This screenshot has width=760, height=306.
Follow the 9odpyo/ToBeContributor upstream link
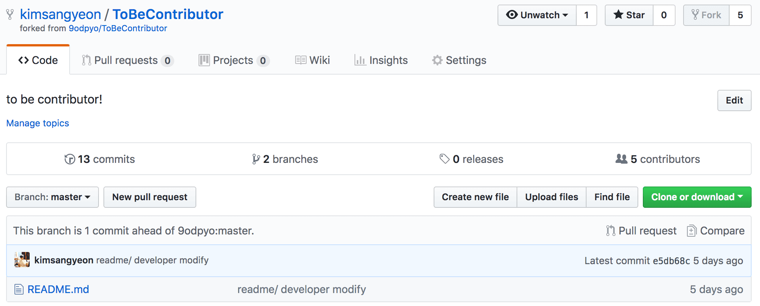point(118,28)
